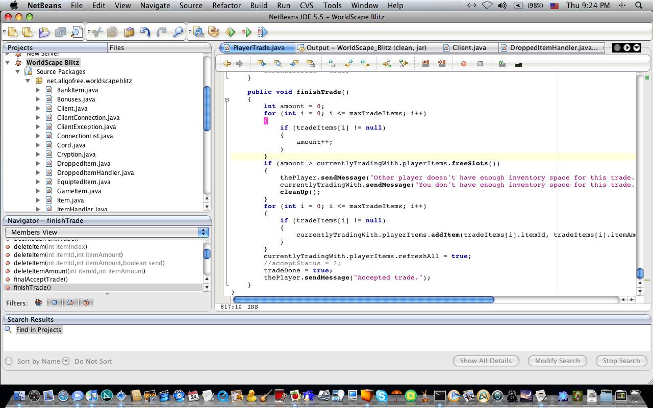Image resolution: width=653 pixels, height=408 pixels.
Task: Select the Sort by Name radio button
Action: tap(9, 361)
